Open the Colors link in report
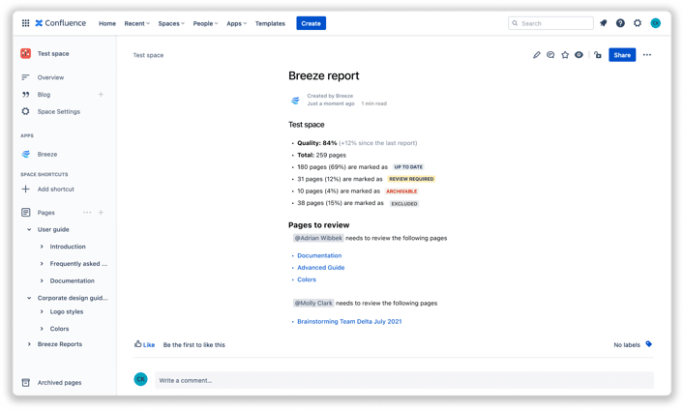 (x=307, y=279)
